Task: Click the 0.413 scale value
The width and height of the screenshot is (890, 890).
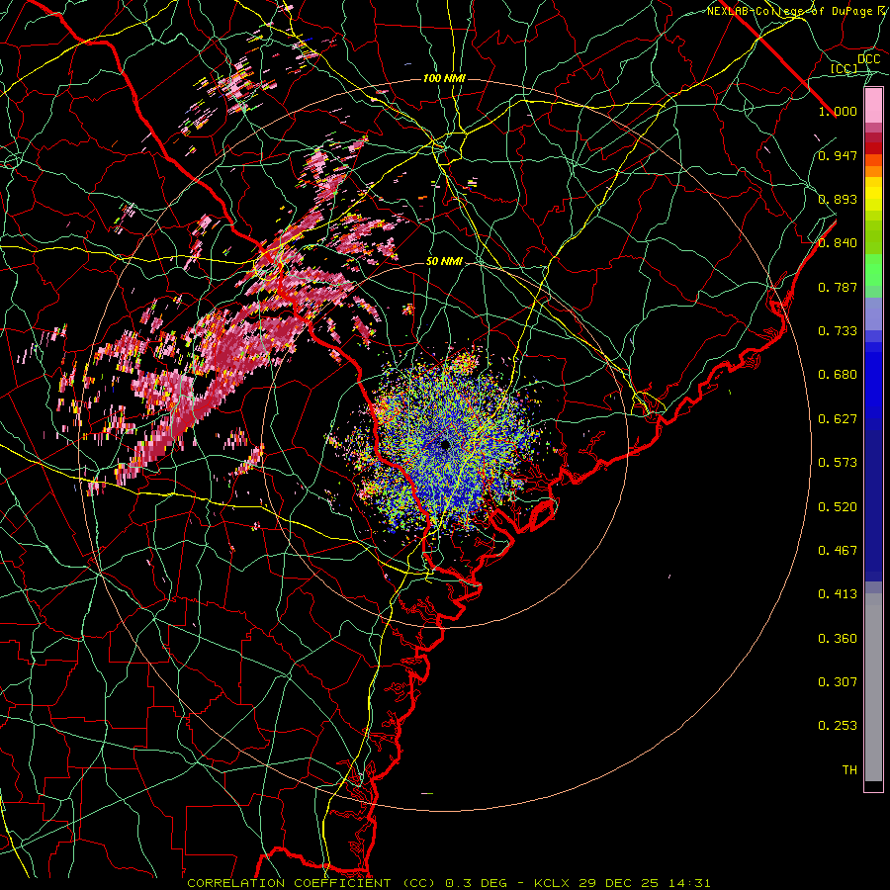Action: [x=838, y=594]
